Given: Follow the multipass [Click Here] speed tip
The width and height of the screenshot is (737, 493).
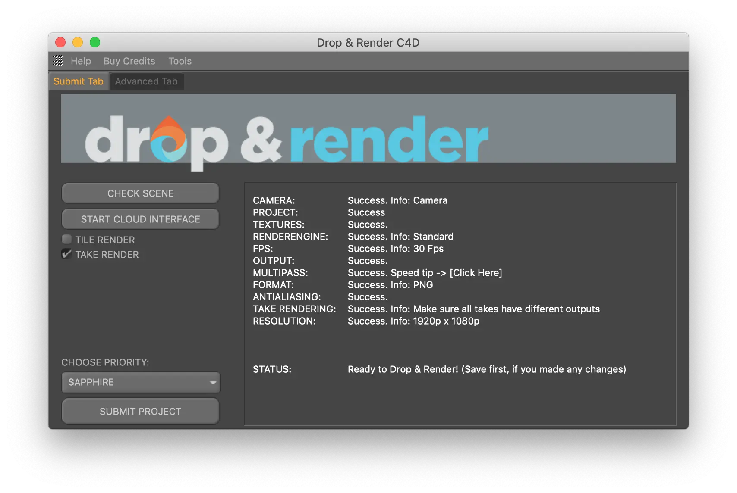Looking at the screenshot, I should pos(476,273).
